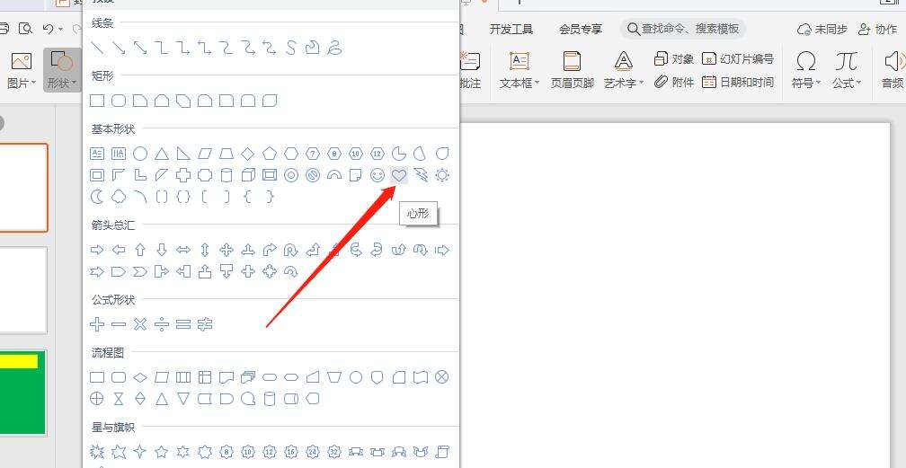Open the undo history dropdown arrow
This screenshot has width=906, height=468.
pos(62,29)
